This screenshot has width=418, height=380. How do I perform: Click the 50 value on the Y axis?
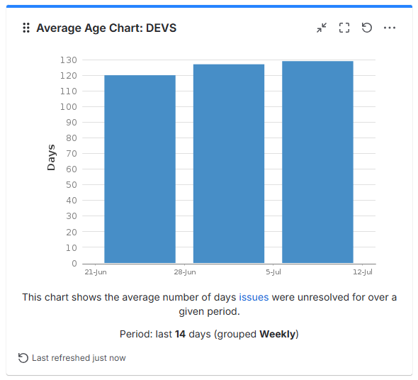pos(72,184)
